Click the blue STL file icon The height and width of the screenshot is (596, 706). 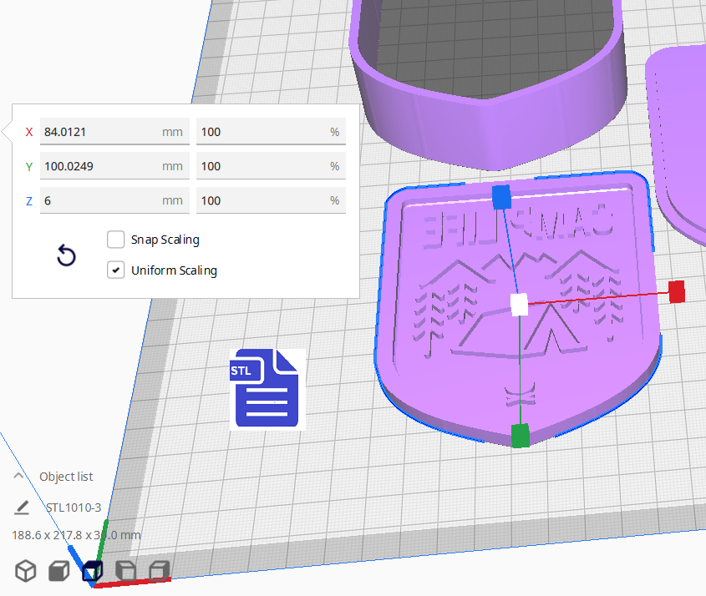tap(267, 389)
